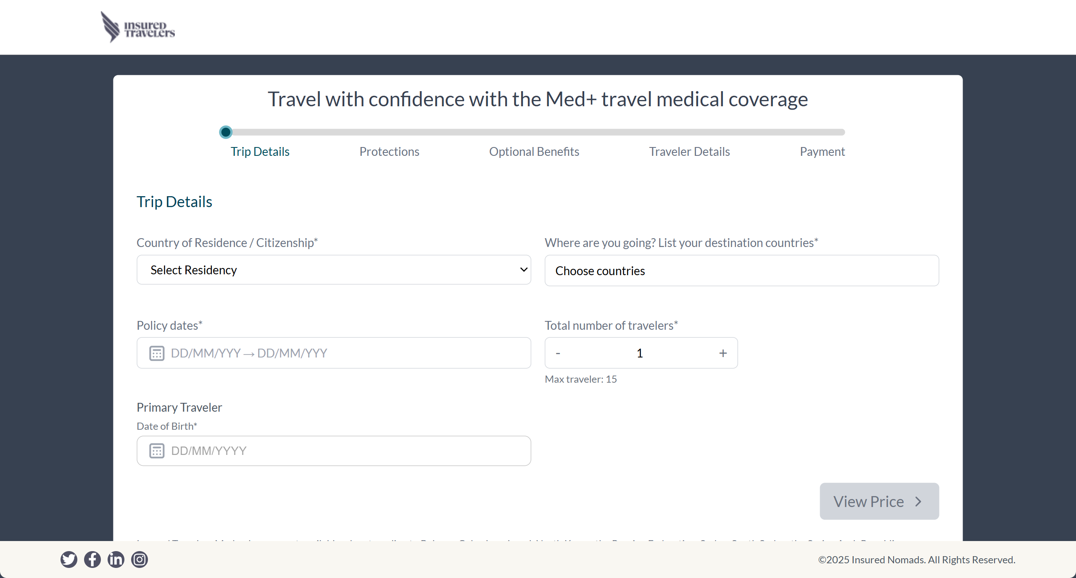Click the Insured Travelers logo

138,27
